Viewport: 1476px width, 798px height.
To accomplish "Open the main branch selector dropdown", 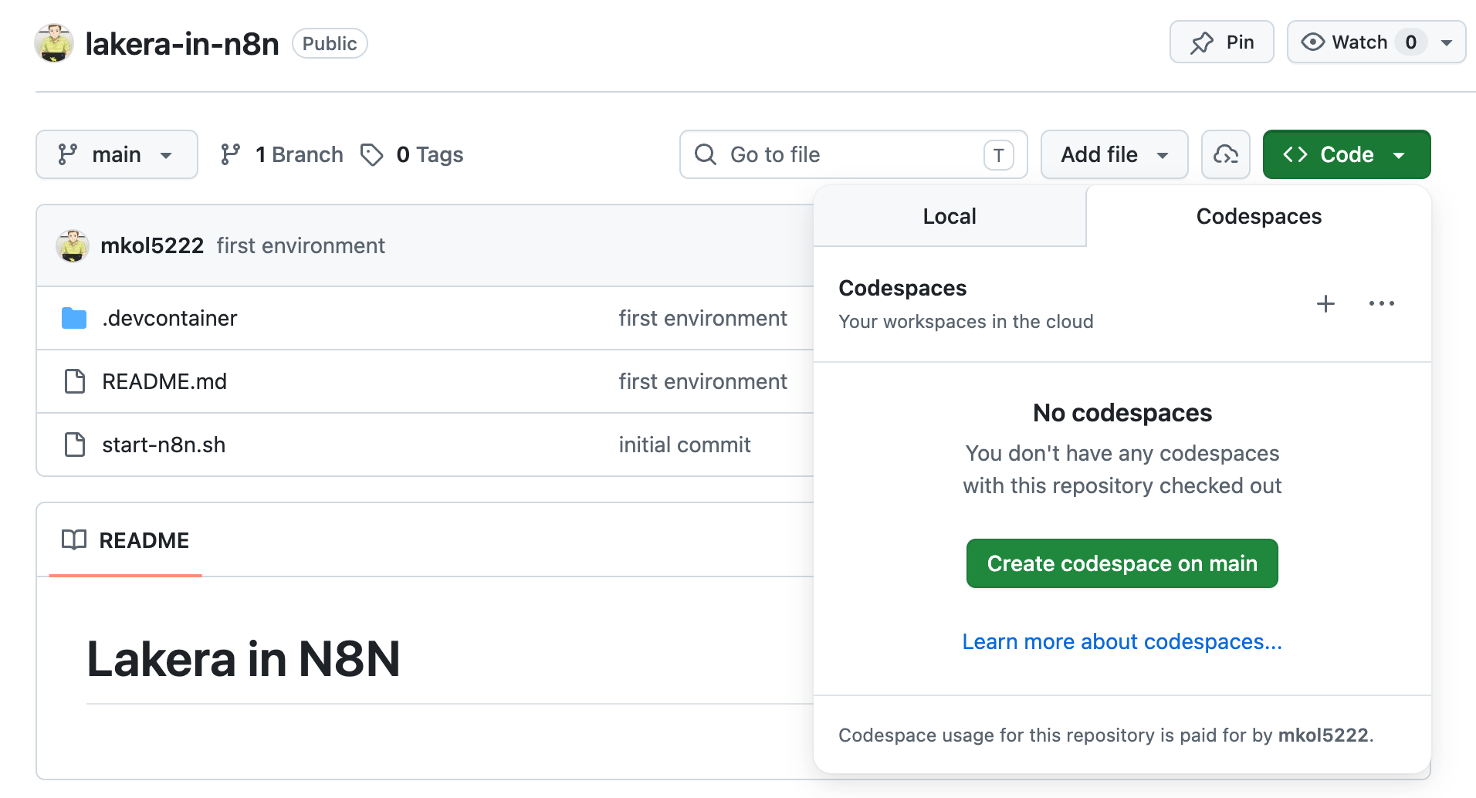I will pyautogui.click(x=117, y=154).
